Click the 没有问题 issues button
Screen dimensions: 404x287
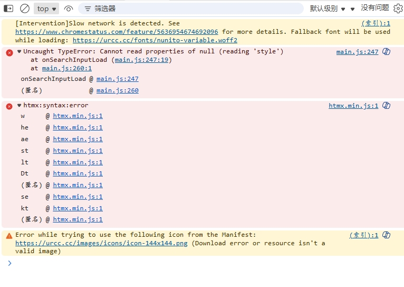(374, 8)
